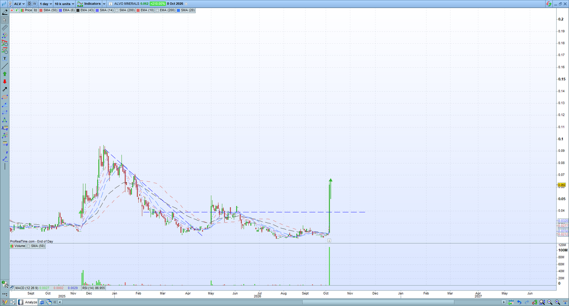Viewport: 569px width, 306px height.
Task: Click the info icon beside ALVO MINERALS
Action: [110, 3]
